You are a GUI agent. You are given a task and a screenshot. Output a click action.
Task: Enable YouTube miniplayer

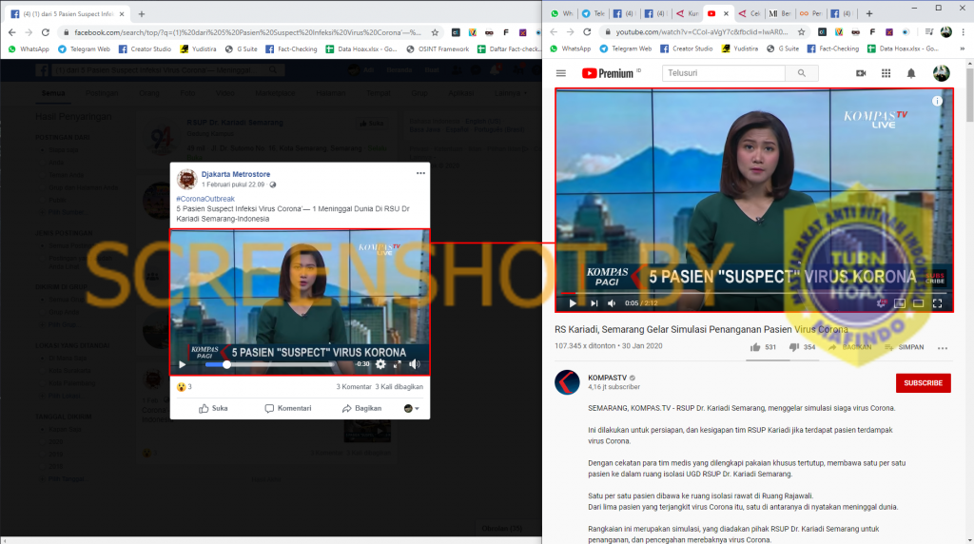(x=900, y=303)
